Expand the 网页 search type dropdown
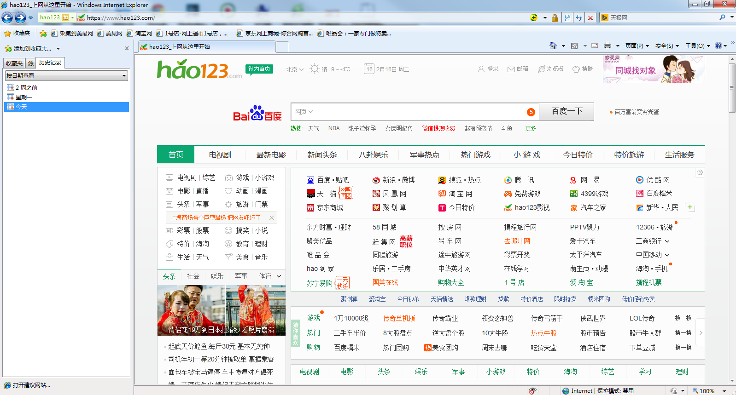This screenshot has width=736, height=395. pyautogui.click(x=304, y=112)
